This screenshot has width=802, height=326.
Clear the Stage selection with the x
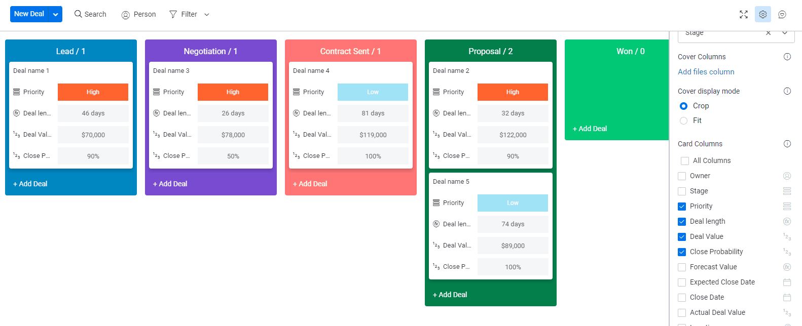tap(768, 32)
